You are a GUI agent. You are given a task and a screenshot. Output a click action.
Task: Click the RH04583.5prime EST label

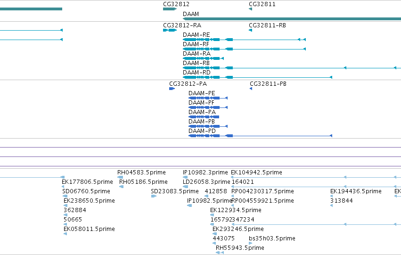click(x=141, y=173)
